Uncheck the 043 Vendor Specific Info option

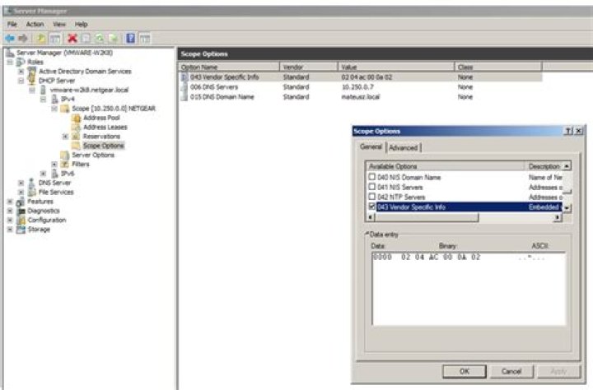(x=372, y=206)
